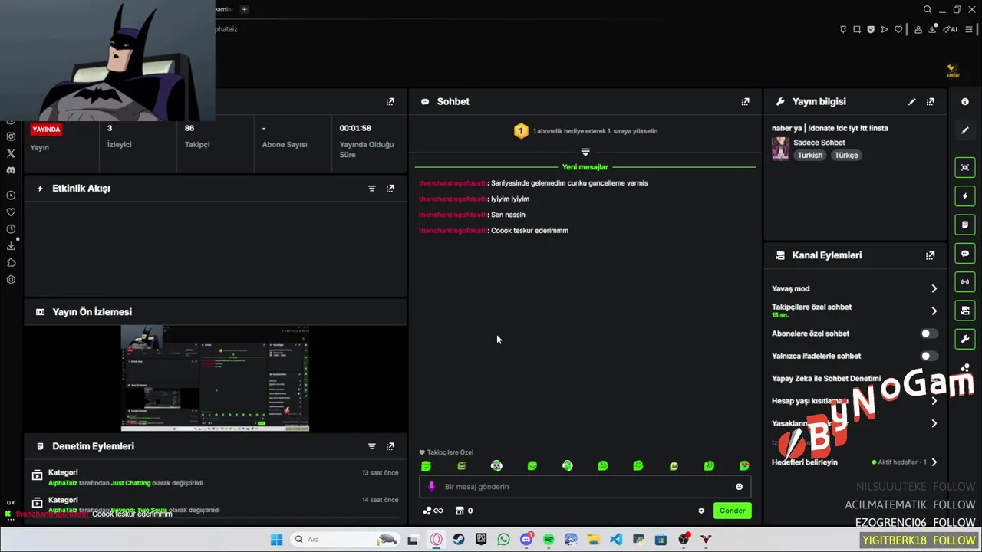This screenshot has width=982, height=552.
Task: Click the info icon in right sidebar
Action: point(965,101)
